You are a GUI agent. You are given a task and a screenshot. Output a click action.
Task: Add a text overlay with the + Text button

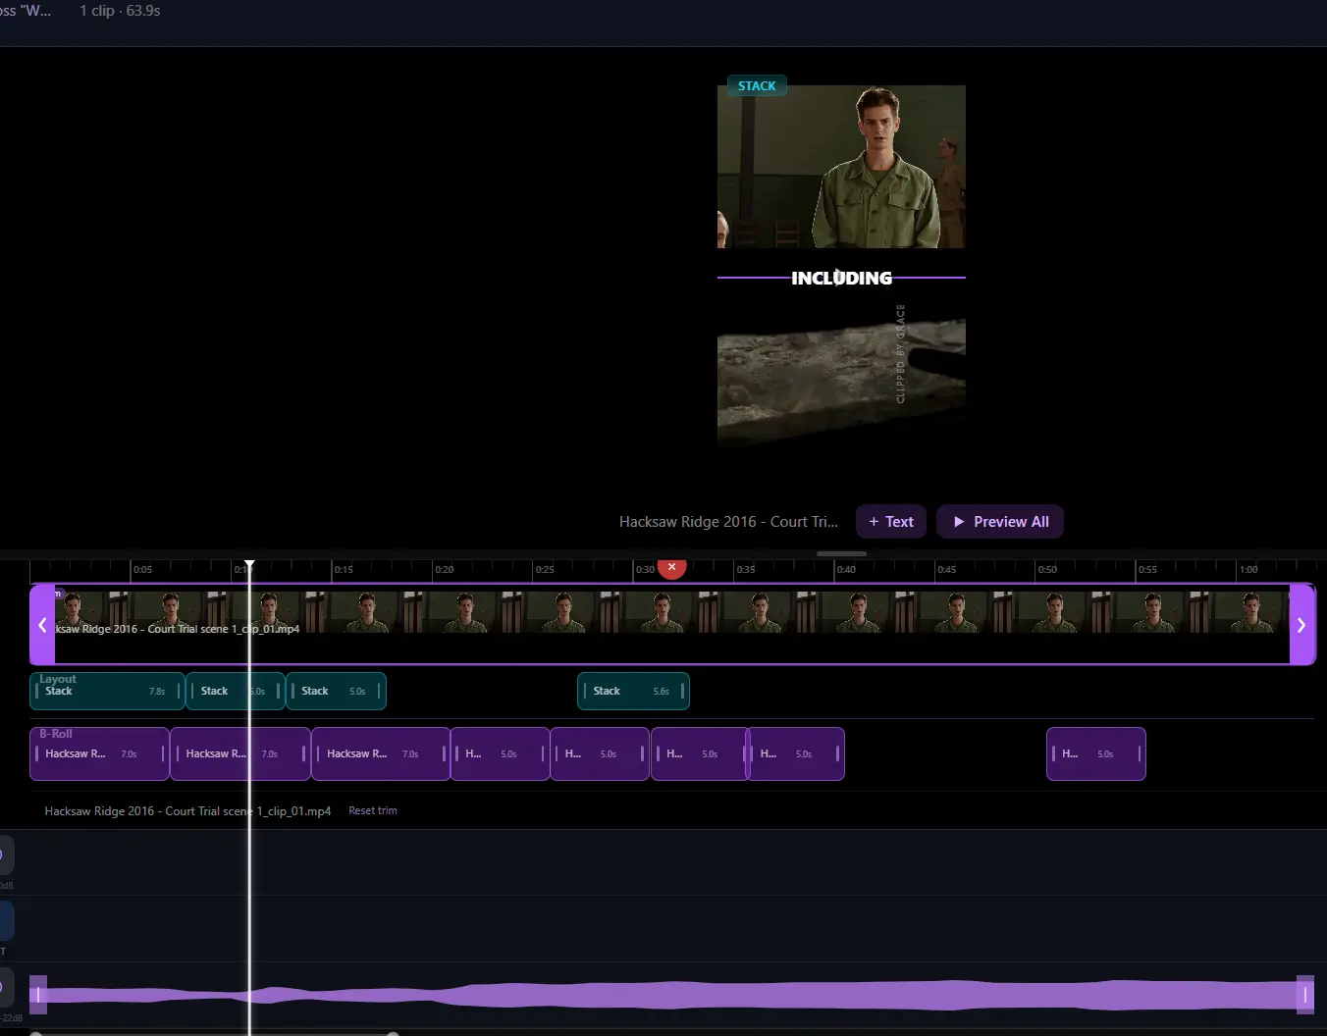pos(891,522)
